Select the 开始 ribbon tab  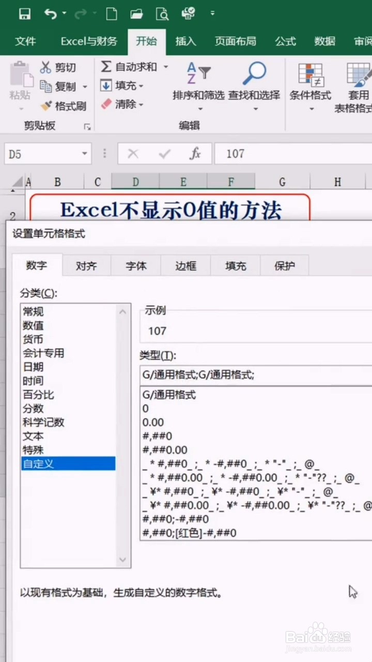coord(146,42)
